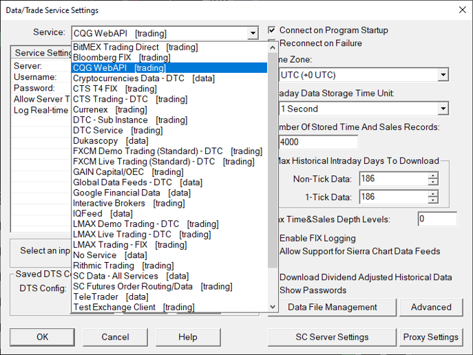Select SC Data - All Services
This screenshot has height=355, width=473.
click(x=169, y=276)
